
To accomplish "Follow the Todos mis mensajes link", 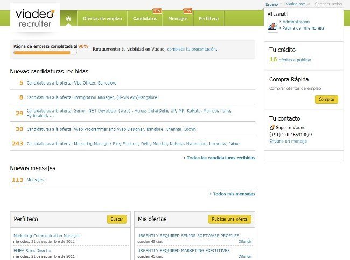I will (x=234, y=194).
